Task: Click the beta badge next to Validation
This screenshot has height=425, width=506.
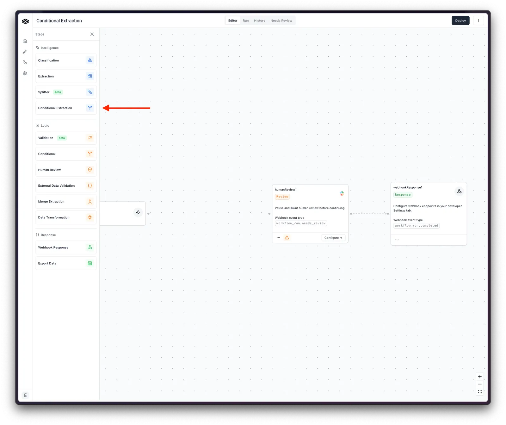Action: point(62,138)
